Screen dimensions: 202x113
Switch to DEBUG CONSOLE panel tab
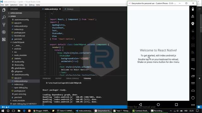72,78
